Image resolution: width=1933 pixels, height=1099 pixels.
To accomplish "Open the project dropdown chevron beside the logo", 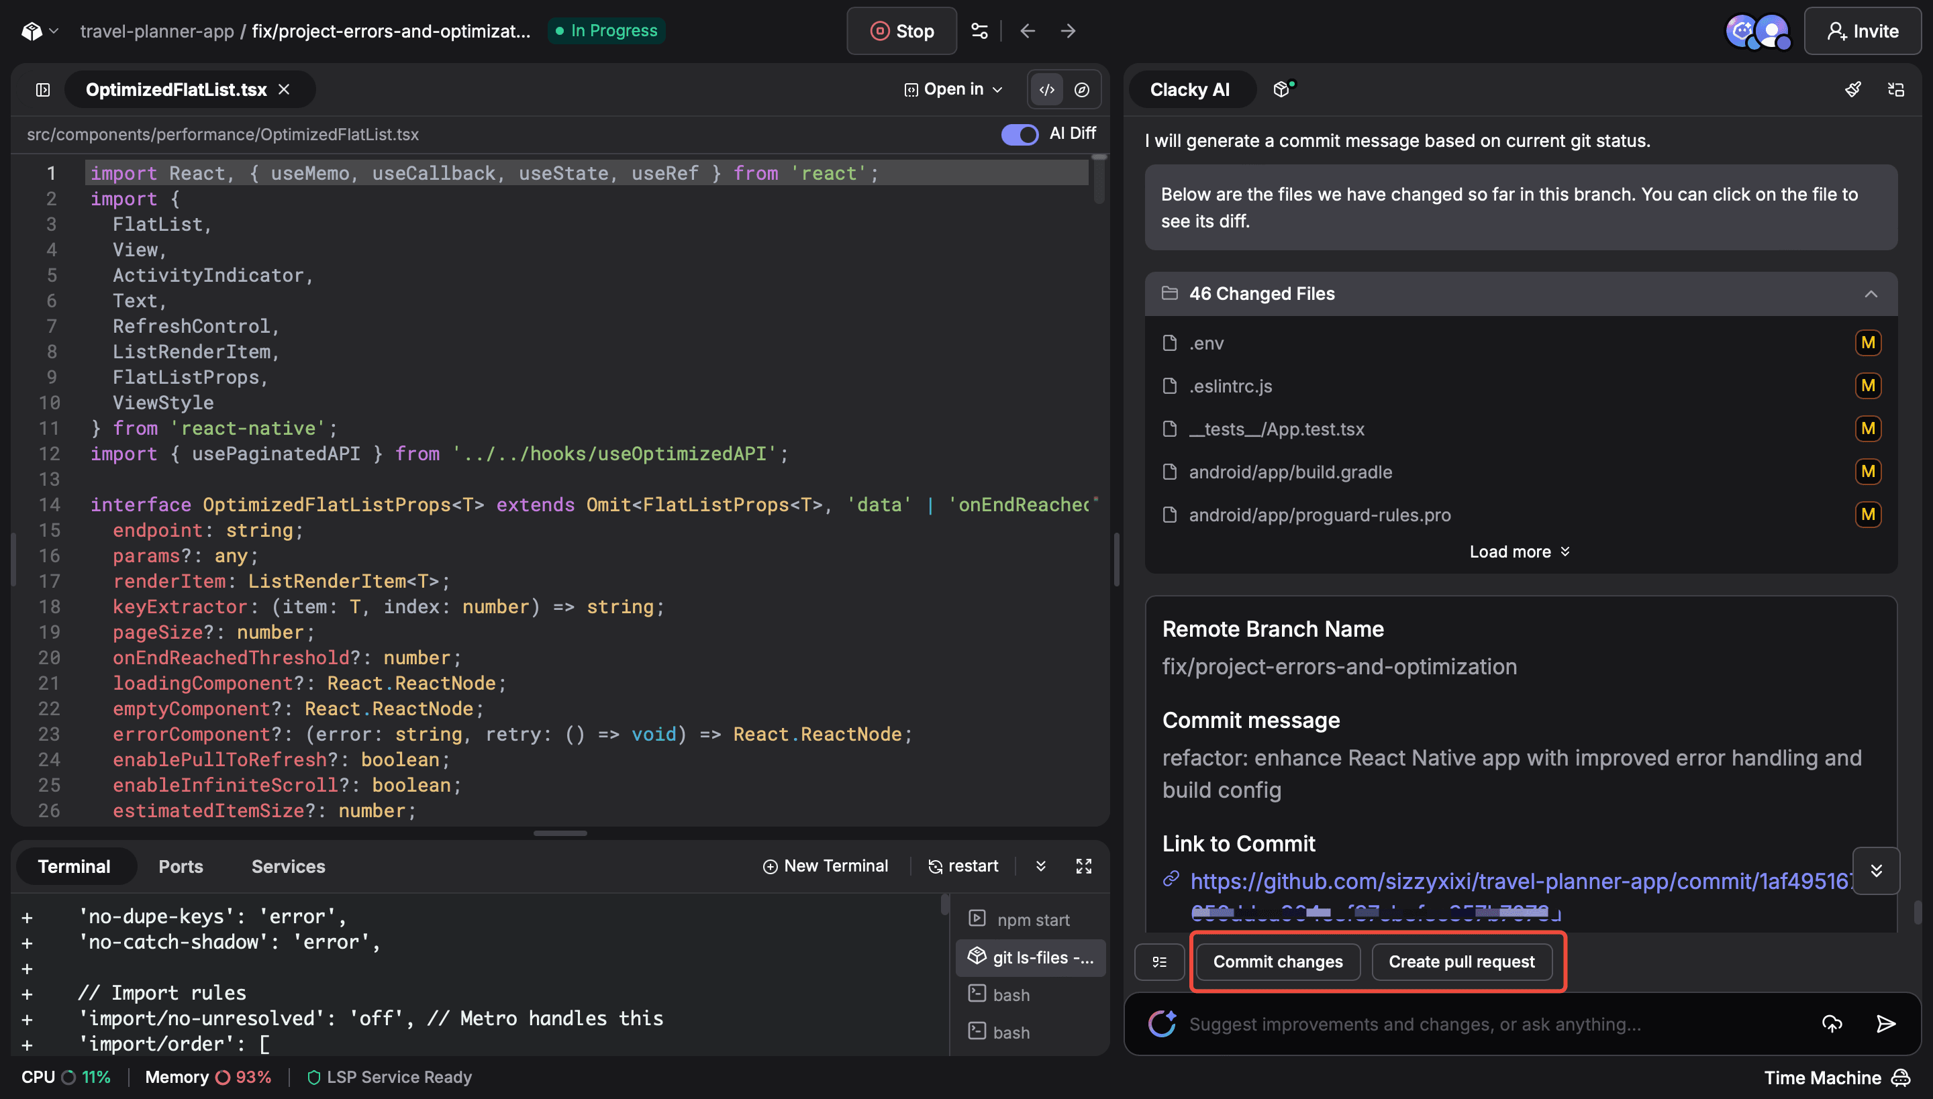I will 54,31.
